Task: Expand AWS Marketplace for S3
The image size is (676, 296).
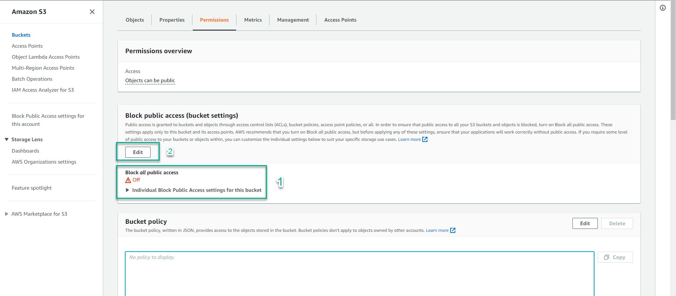Action: [7, 214]
